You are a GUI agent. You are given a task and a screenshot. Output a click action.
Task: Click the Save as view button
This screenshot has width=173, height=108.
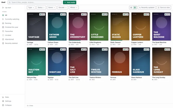pyautogui.click(x=164, y=8)
